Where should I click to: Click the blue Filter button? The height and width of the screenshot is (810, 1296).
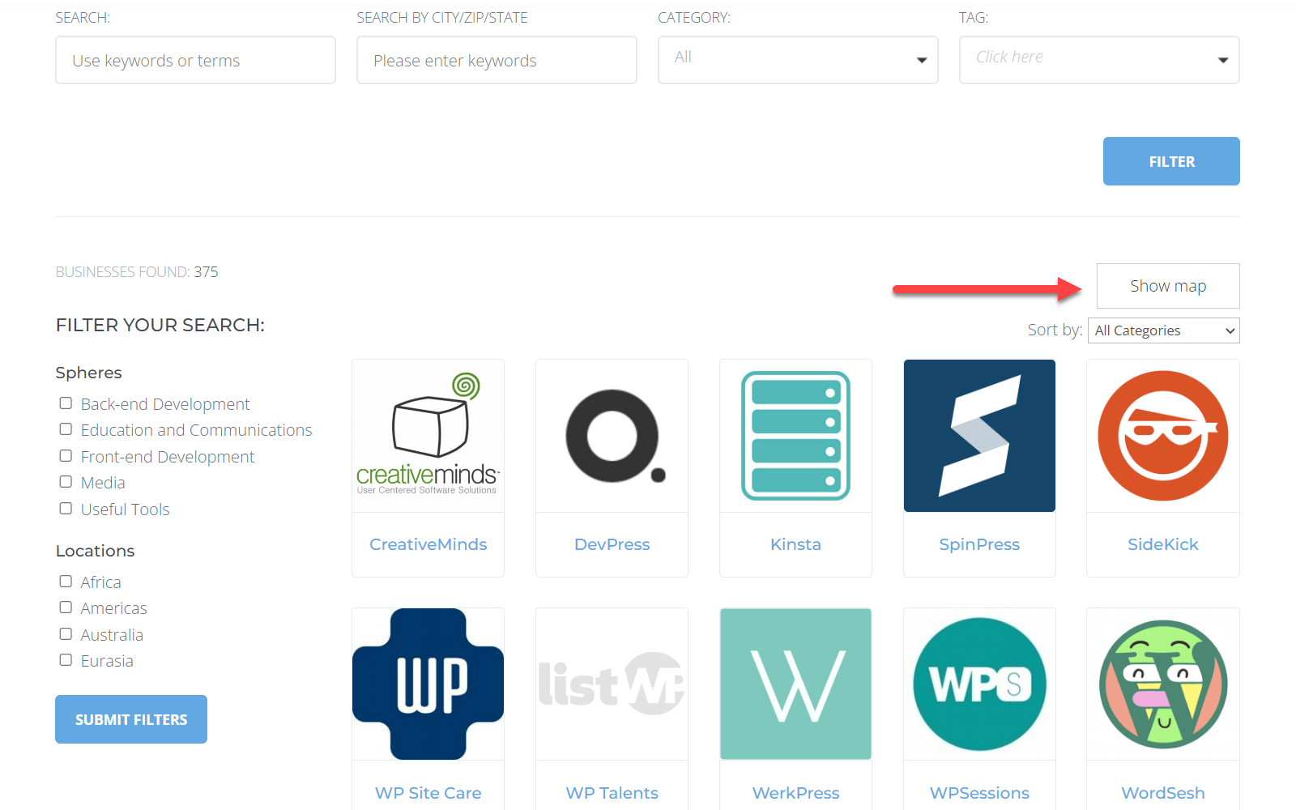(1171, 161)
